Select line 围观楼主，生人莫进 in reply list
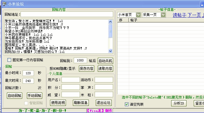 [29, 45]
